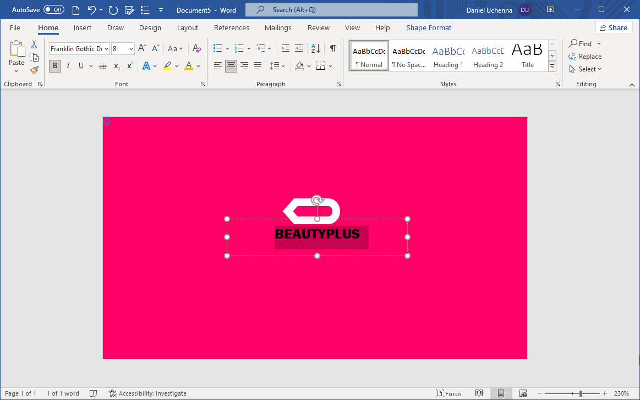This screenshot has width=640, height=400.
Task: Open the font name dropdown
Action: pos(106,49)
